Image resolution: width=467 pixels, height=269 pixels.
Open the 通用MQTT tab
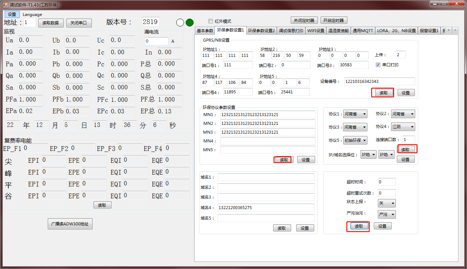(363, 31)
